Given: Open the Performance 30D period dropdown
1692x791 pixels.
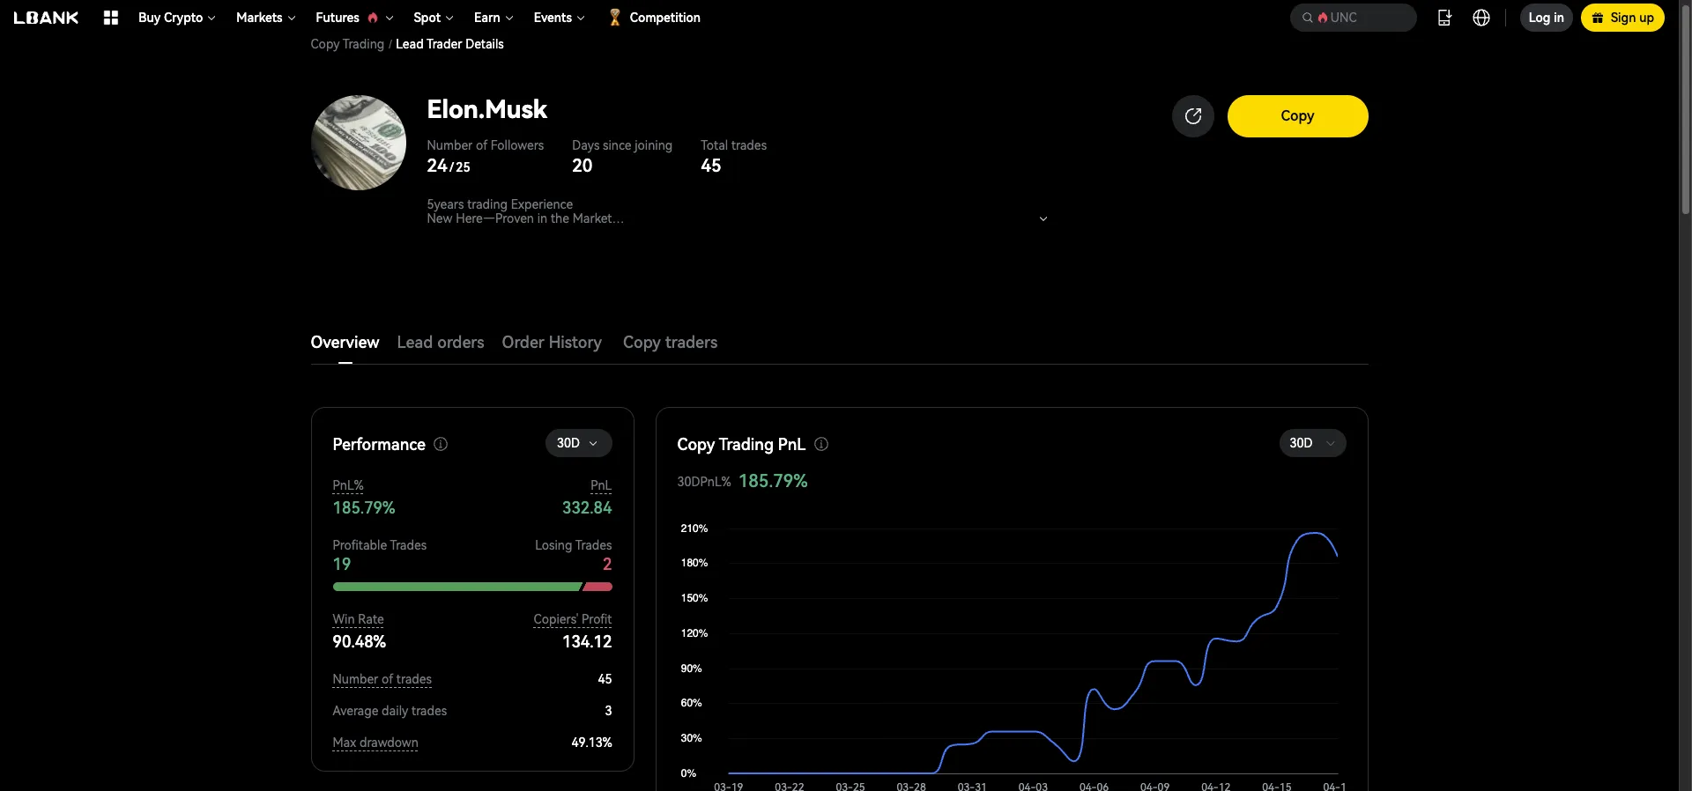Looking at the screenshot, I should 577,443.
